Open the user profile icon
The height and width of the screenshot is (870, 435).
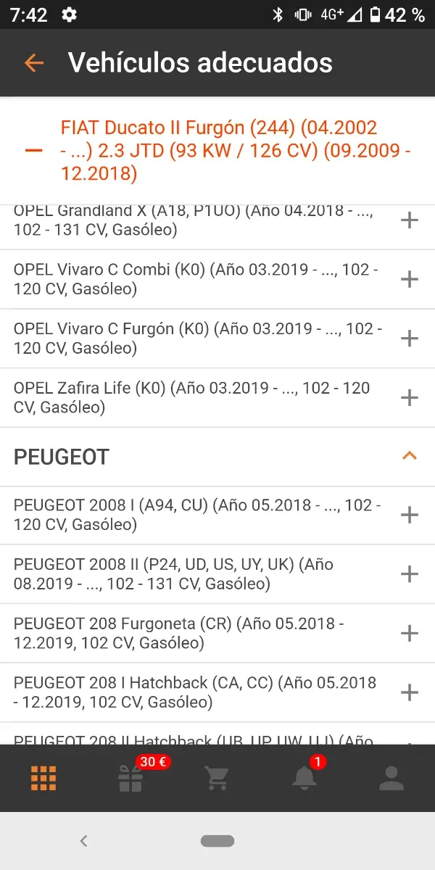[x=391, y=778]
